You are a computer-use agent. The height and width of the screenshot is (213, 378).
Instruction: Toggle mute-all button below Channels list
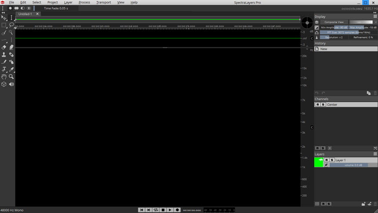pos(317,148)
